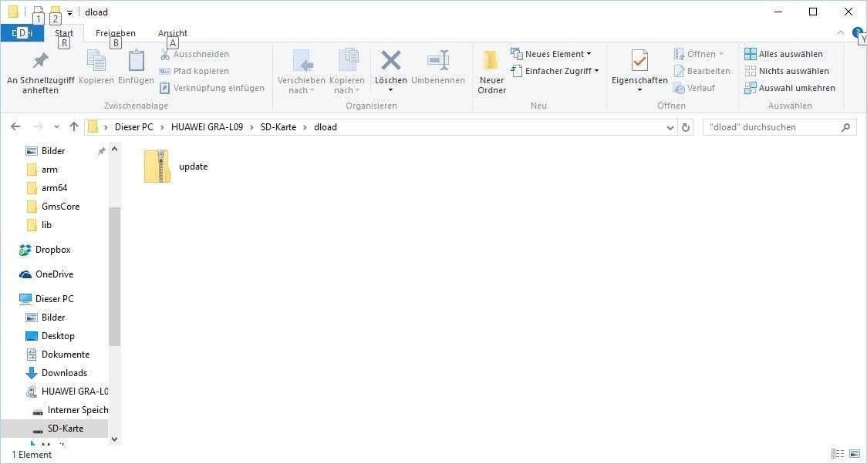Image resolution: width=867 pixels, height=464 pixels.
Task: Open recent locations dropdown arrow
Action: (x=56, y=127)
